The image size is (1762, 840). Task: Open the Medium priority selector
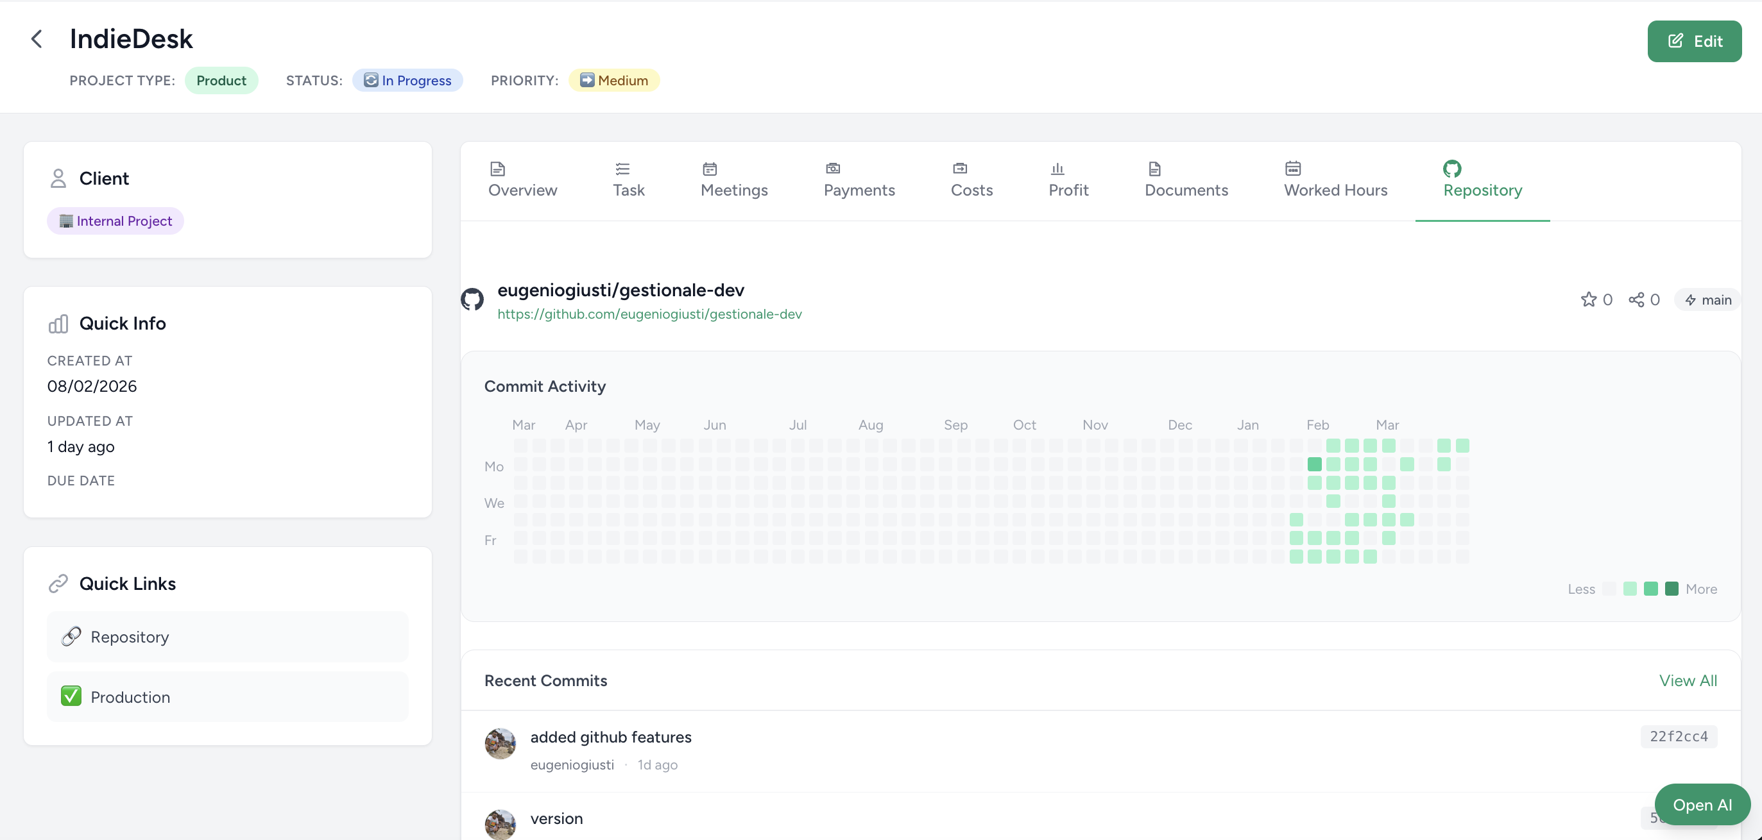pyautogui.click(x=613, y=80)
